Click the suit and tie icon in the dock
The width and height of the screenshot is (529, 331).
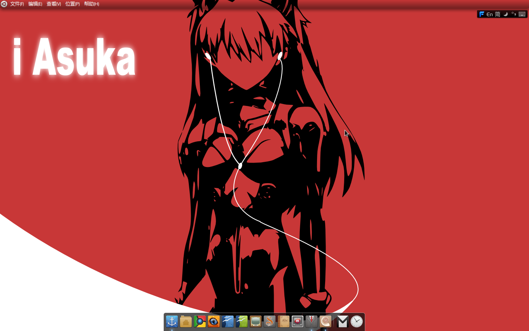pos(312,322)
